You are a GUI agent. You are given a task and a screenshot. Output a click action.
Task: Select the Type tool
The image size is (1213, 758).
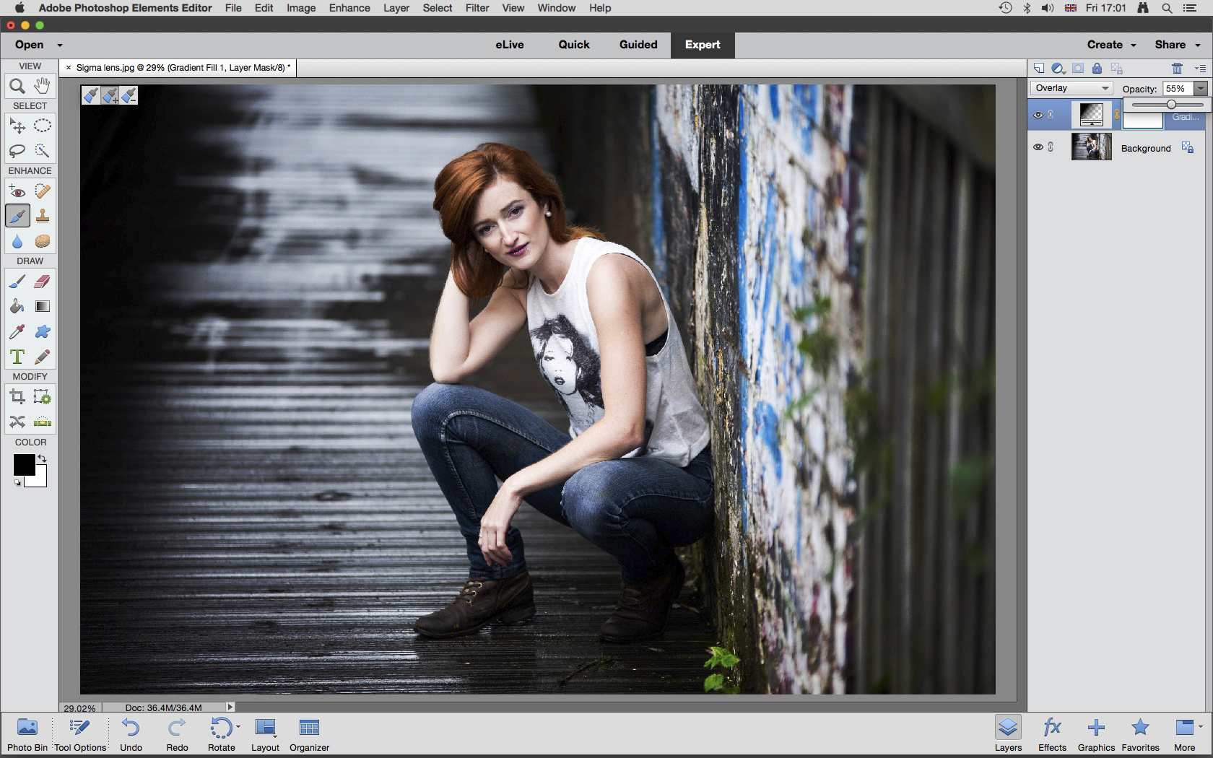[x=17, y=357]
